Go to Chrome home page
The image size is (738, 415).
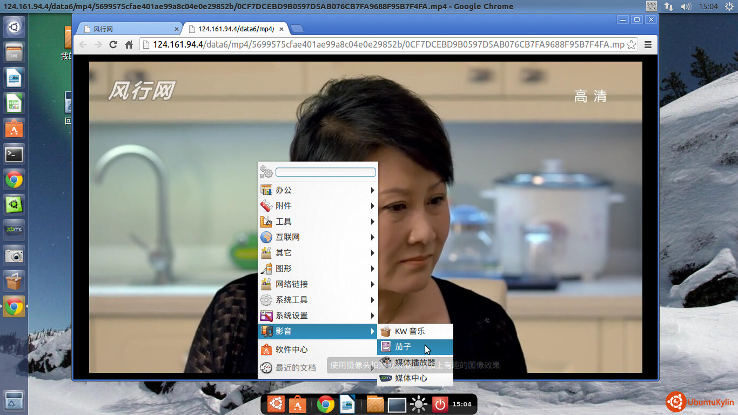[x=129, y=45]
